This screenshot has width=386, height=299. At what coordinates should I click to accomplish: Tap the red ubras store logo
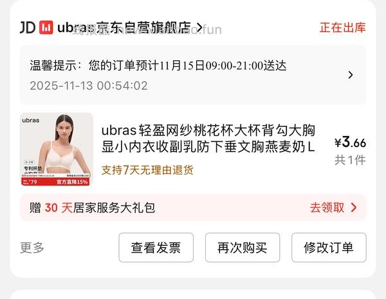click(46, 28)
